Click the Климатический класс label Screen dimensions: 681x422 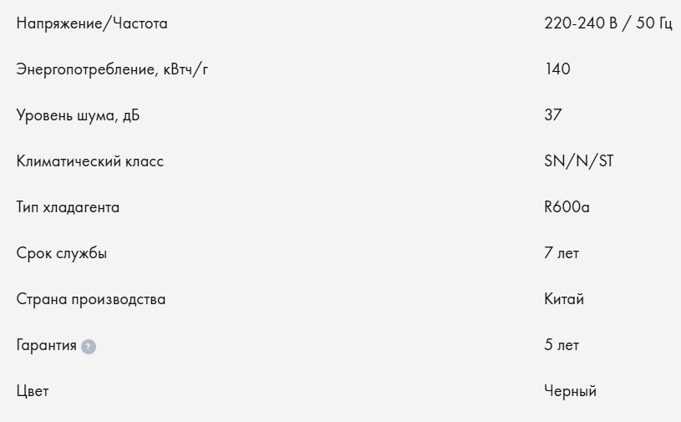coord(90,161)
